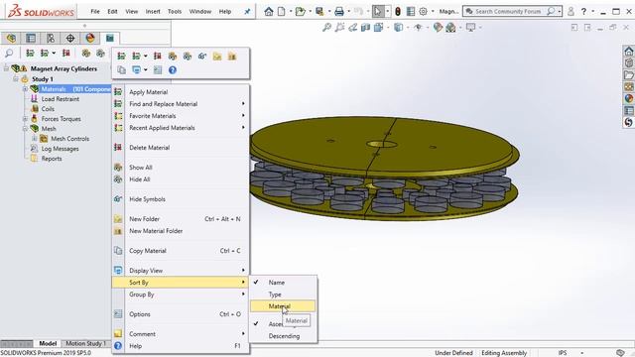Image resolution: width=635 pixels, height=357 pixels.
Task: Choose New Material Folder context menu entry
Action: [x=181, y=231]
